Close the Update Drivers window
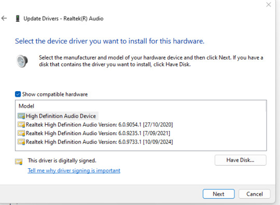This screenshot has width=280, height=205. pos(269,5)
